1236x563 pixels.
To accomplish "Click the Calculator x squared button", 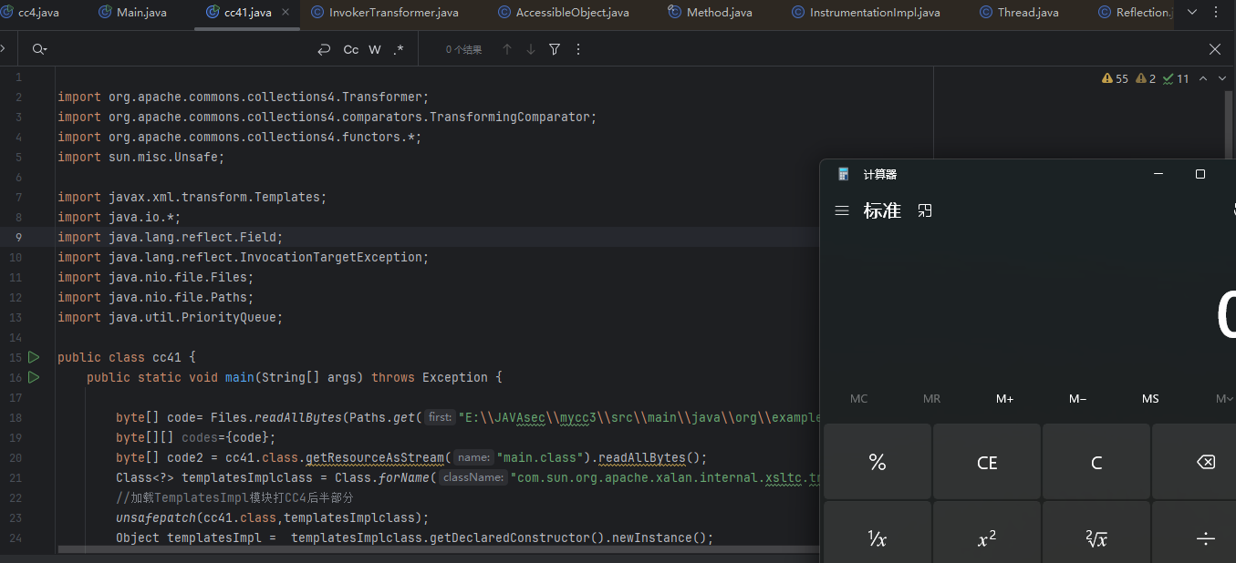I will pos(987,533).
